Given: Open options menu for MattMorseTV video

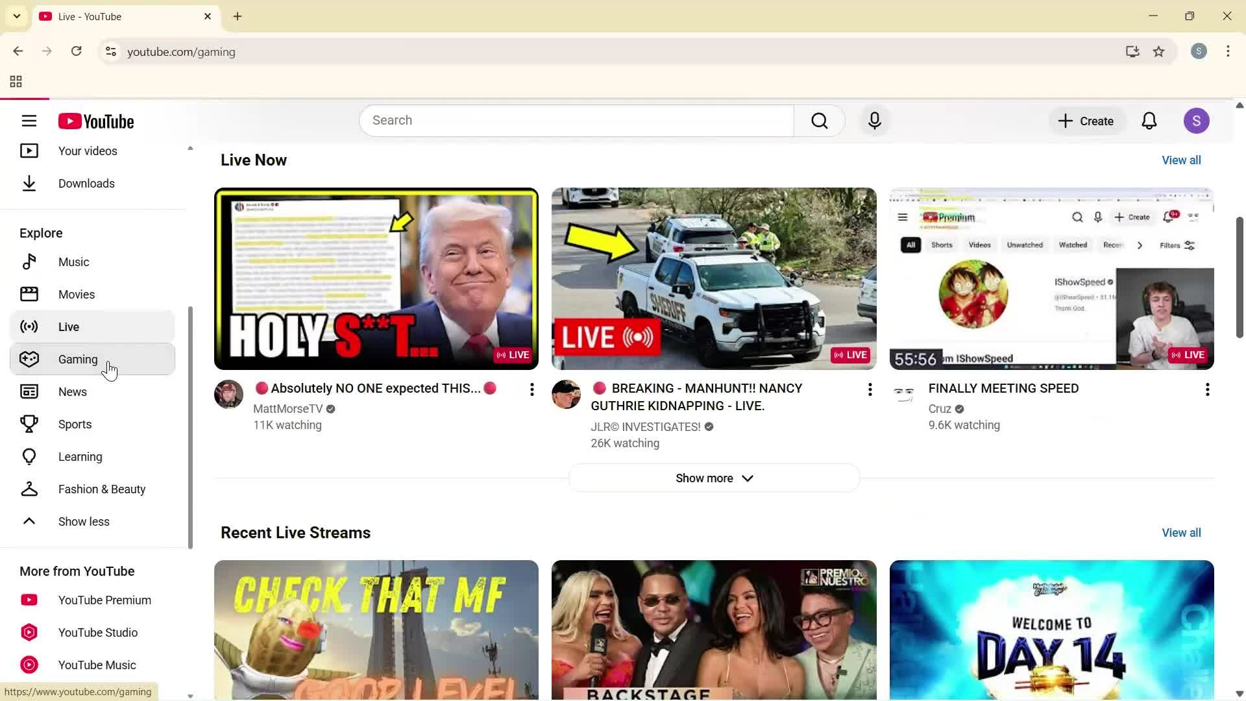Looking at the screenshot, I should coord(531,389).
